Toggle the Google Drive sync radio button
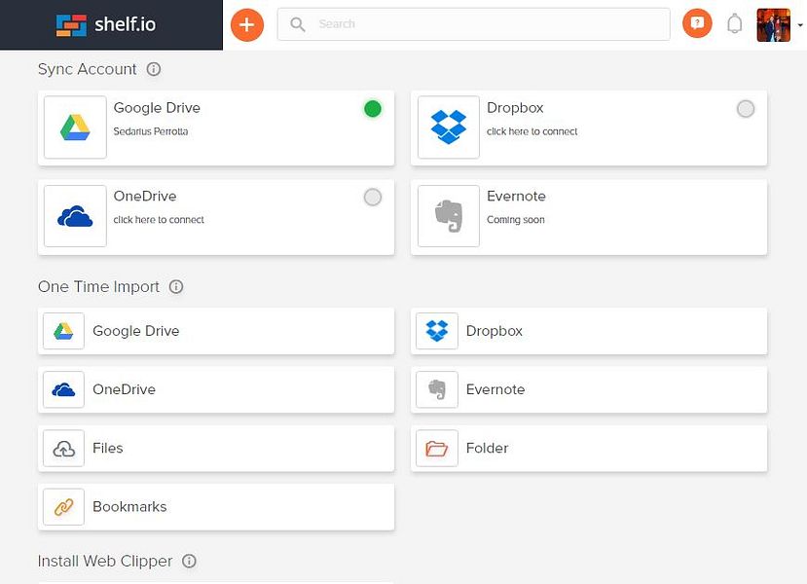Screen dimensions: 807x584 pyautogui.click(x=372, y=109)
